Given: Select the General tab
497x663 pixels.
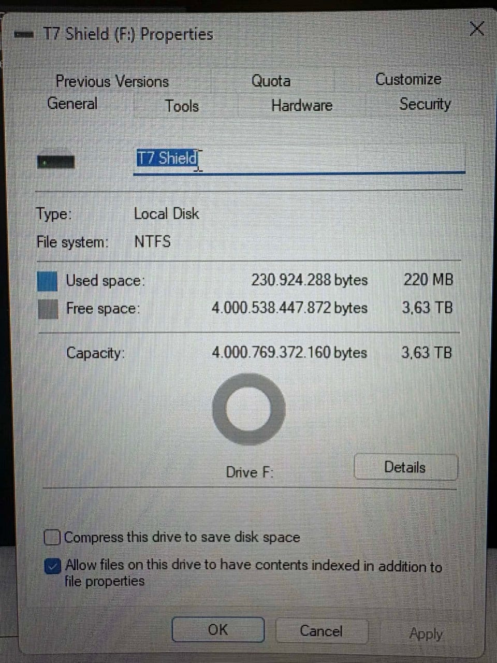Looking at the screenshot, I should (72, 103).
